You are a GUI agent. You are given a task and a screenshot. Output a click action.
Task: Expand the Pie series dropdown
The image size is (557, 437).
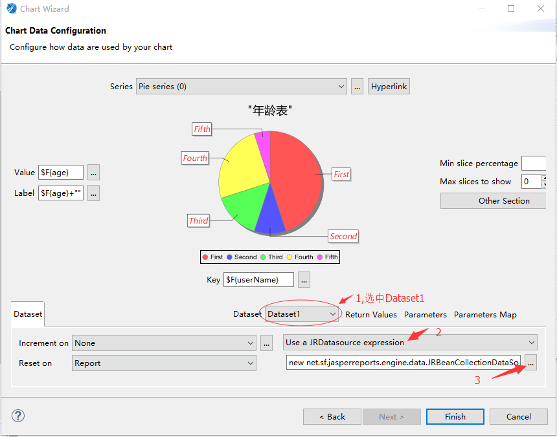point(242,87)
